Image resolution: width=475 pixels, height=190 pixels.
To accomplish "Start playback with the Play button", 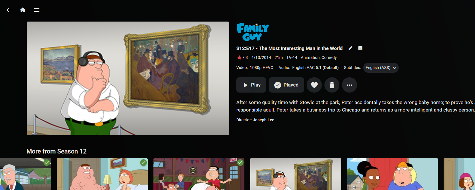I will coord(251,85).
